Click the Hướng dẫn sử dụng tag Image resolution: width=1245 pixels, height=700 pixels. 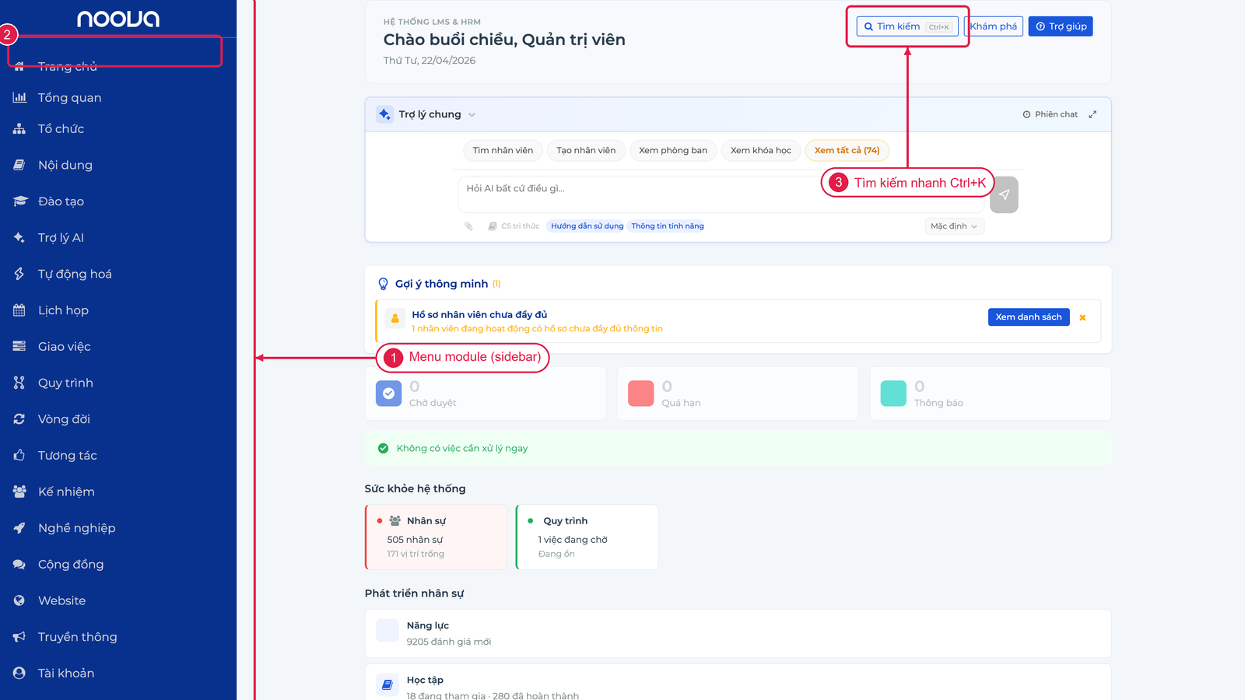[x=587, y=226]
